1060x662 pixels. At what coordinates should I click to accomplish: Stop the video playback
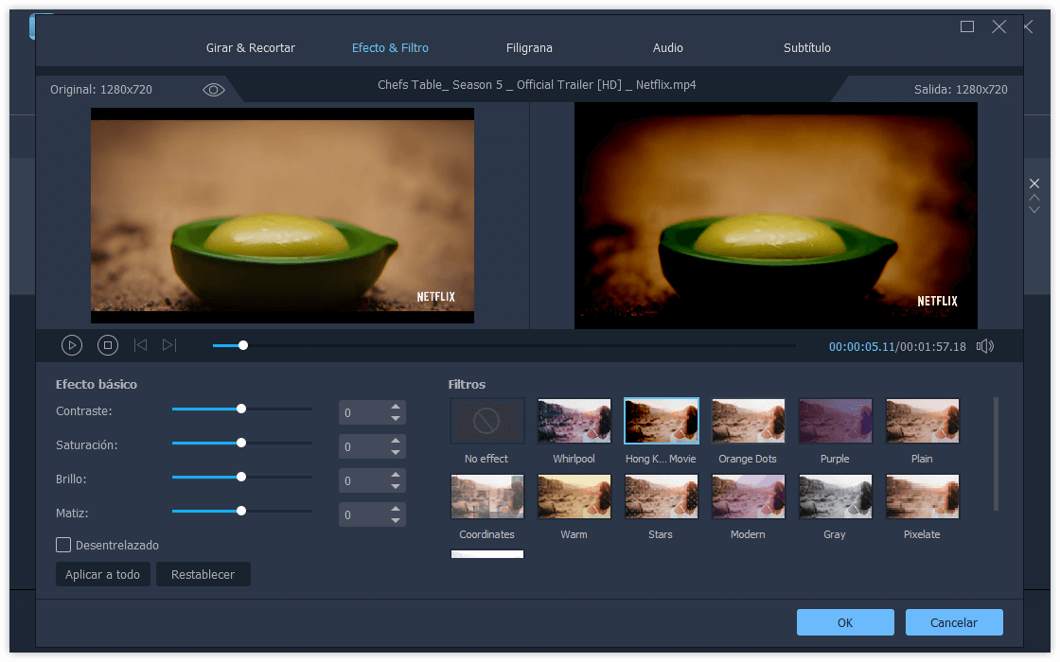click(x=108, y=345)
